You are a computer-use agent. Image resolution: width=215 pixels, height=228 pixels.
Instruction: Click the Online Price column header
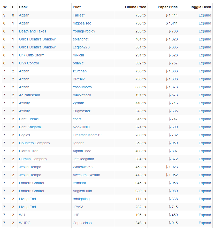pyautogui.click(x=135, y=7)
